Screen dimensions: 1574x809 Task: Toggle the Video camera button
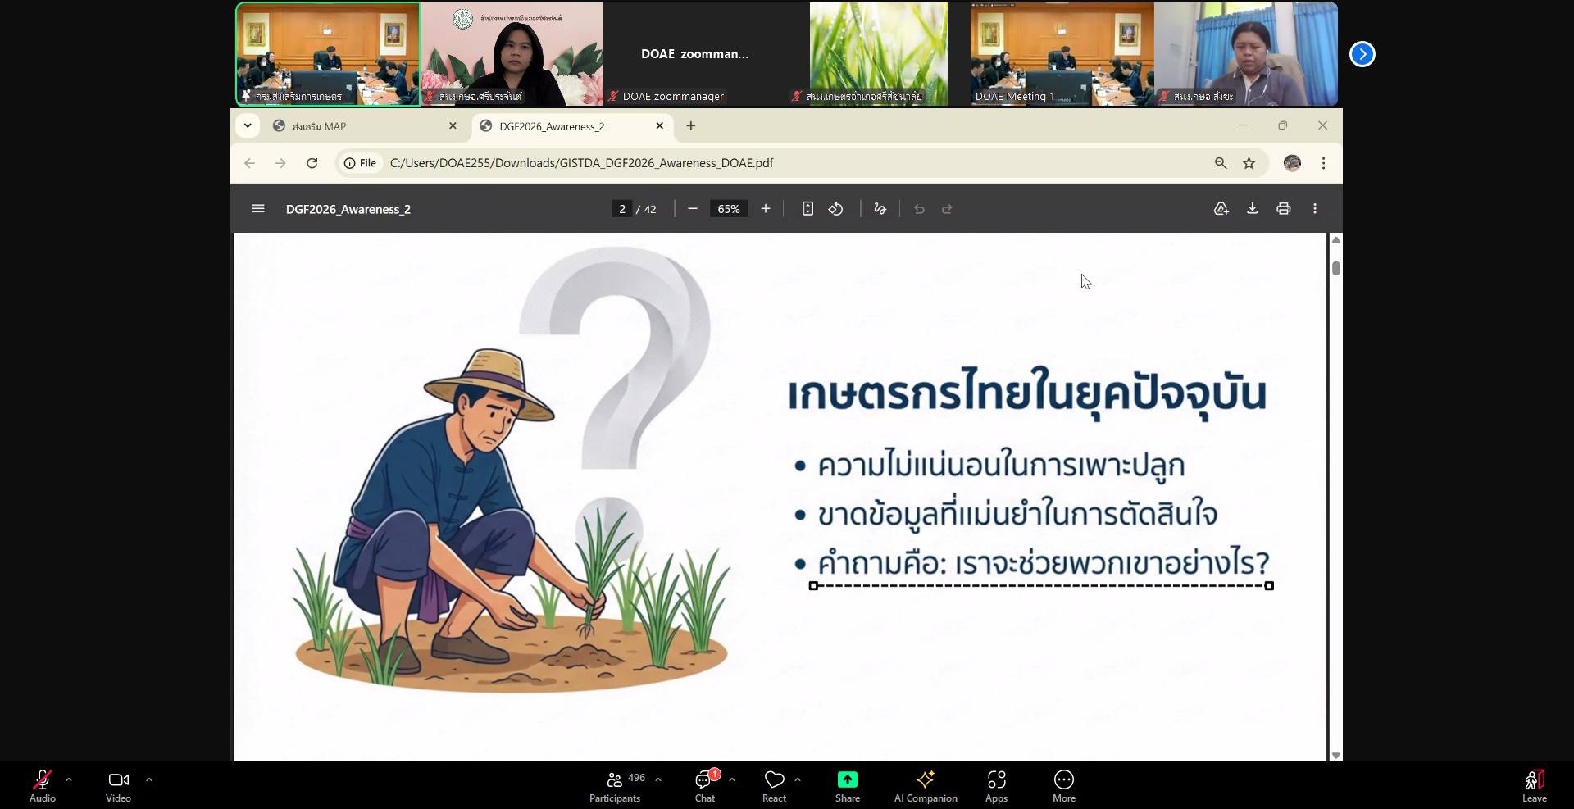(118, 785)
